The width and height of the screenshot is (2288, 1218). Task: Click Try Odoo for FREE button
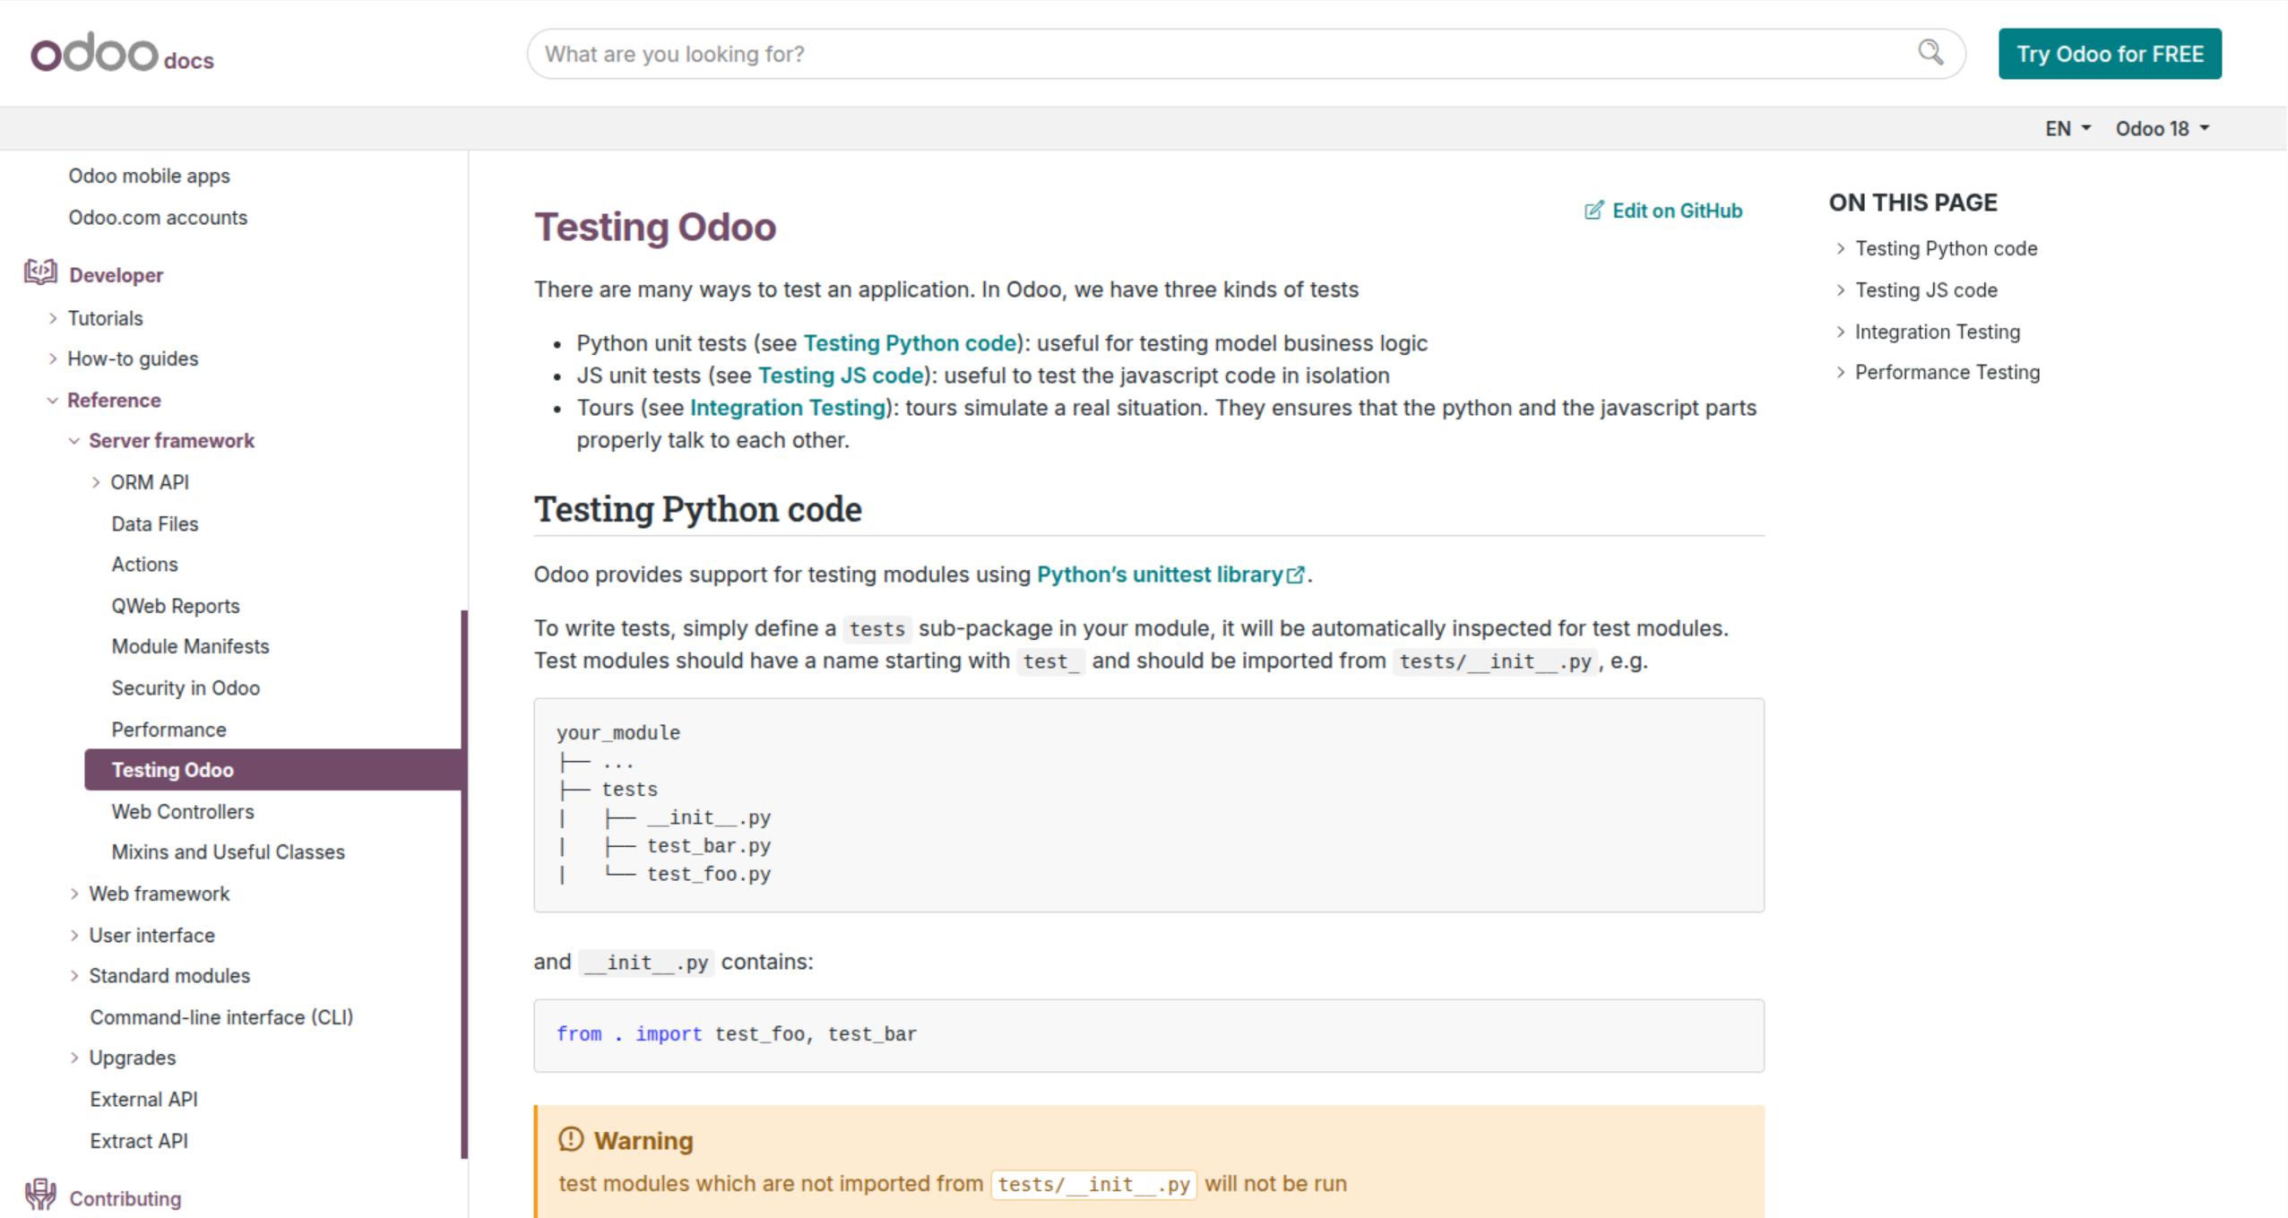coord(2110,54)
